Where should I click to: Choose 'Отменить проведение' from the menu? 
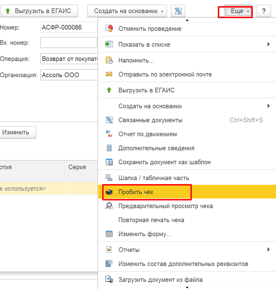[187, 29]
